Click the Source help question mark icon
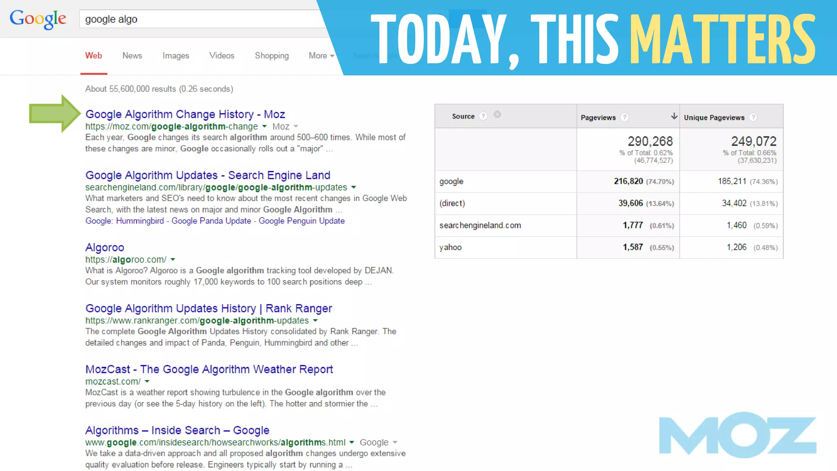This screenshot has width=837, height=471. (483, 116)
